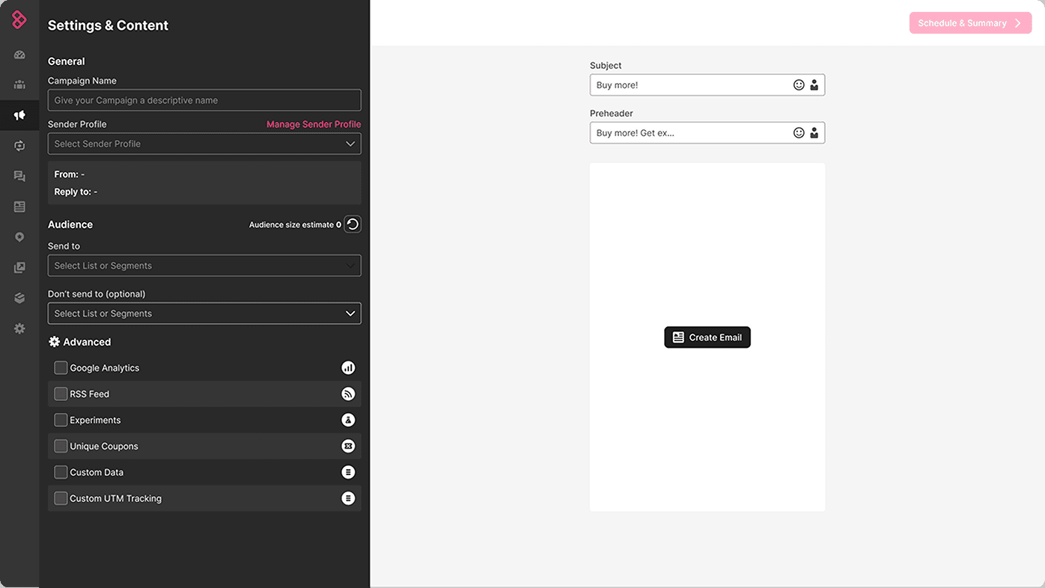The width and height of the screenshot is (1045, 588).
Task: Click the Experiments flask icon
Action: point(348,420)
